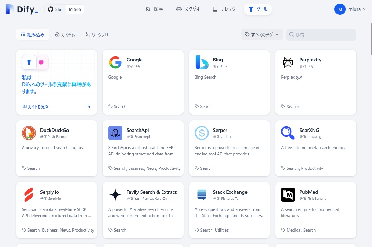This screenshot has height=247, width=372.
Task: Expand the すべてのタグ tag filter dropdown
Action: pos(262,34)
